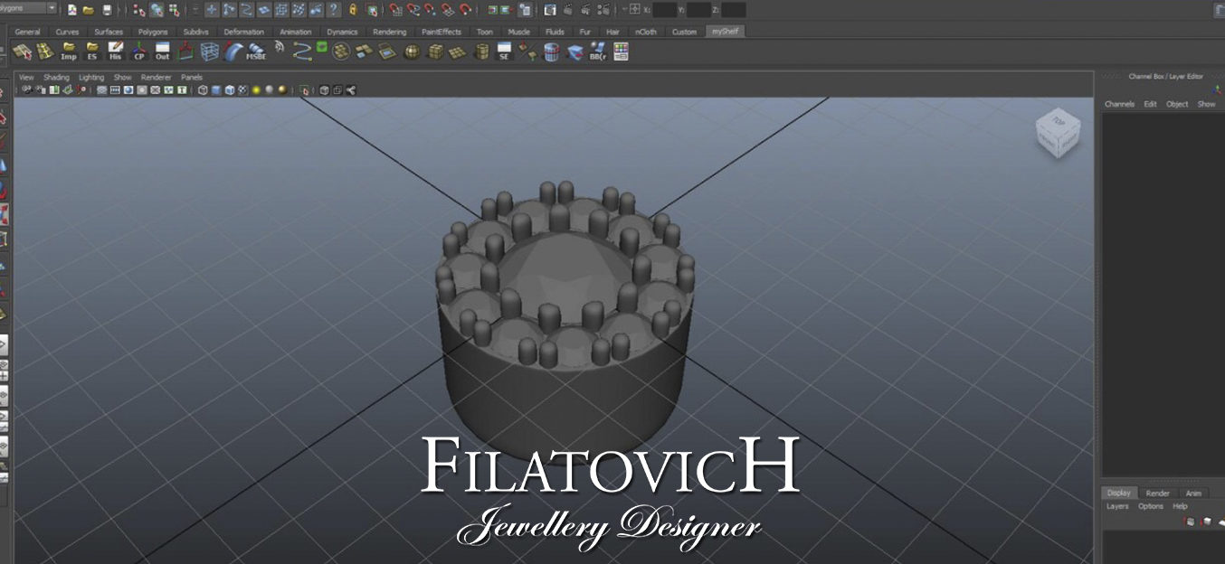This screenshot has height=564, width=1225.
Task: Toggle textured display checkered icon
Action: (x=242, y=89)
